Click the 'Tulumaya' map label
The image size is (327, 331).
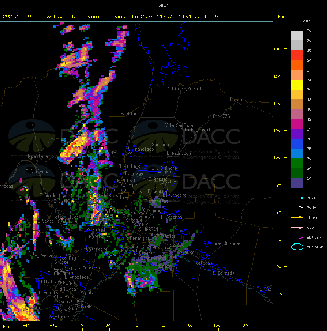click(x=134, y=173)
